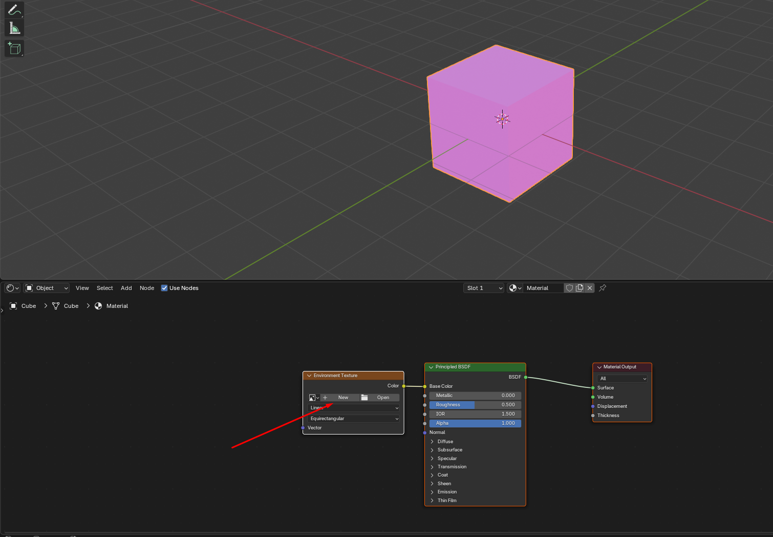The width and height of the screenshot is (773, 537).
Task: Toggle the fake user shield icon
Action: tap(569, 288)
